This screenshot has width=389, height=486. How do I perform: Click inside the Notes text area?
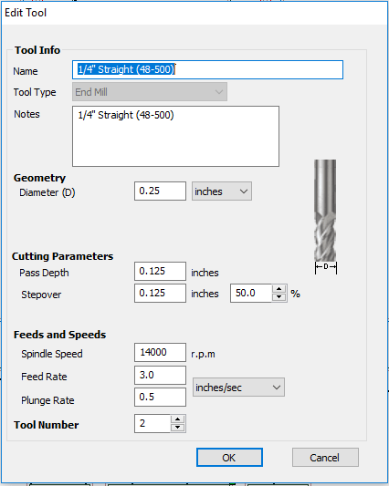tap(175, 137)
